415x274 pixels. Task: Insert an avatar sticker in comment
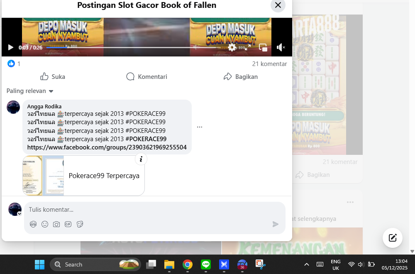(x=33, y=224)
